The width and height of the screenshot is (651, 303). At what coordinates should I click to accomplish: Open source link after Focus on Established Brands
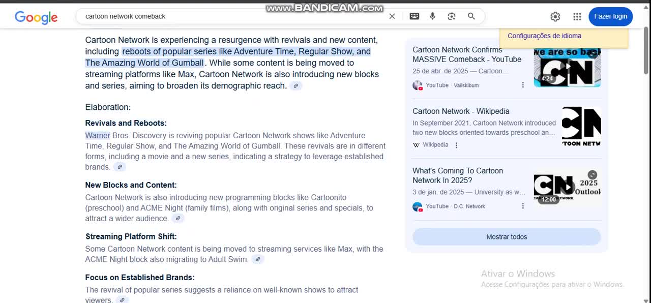click(122, 300)
